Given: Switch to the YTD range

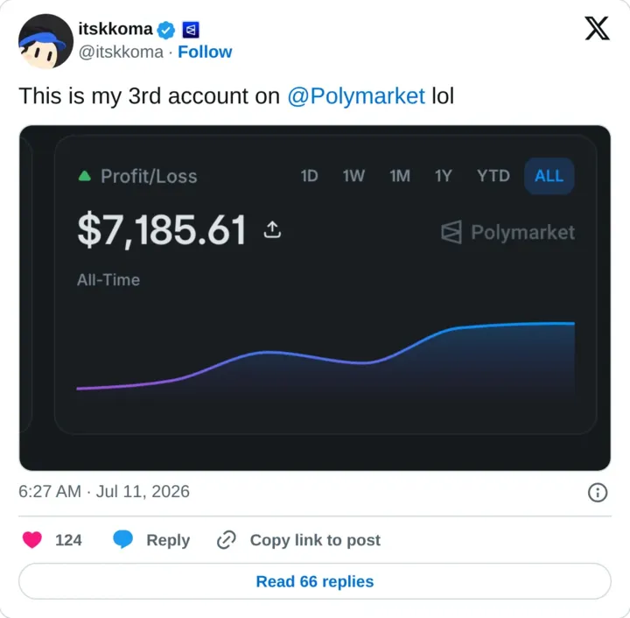Looking at the screenshot, I should pos(493,176).
